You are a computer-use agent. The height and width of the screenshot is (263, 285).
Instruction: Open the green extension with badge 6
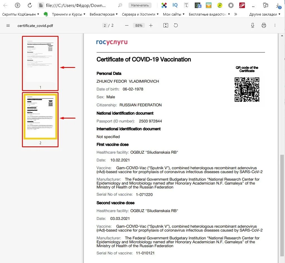(198, 6)
